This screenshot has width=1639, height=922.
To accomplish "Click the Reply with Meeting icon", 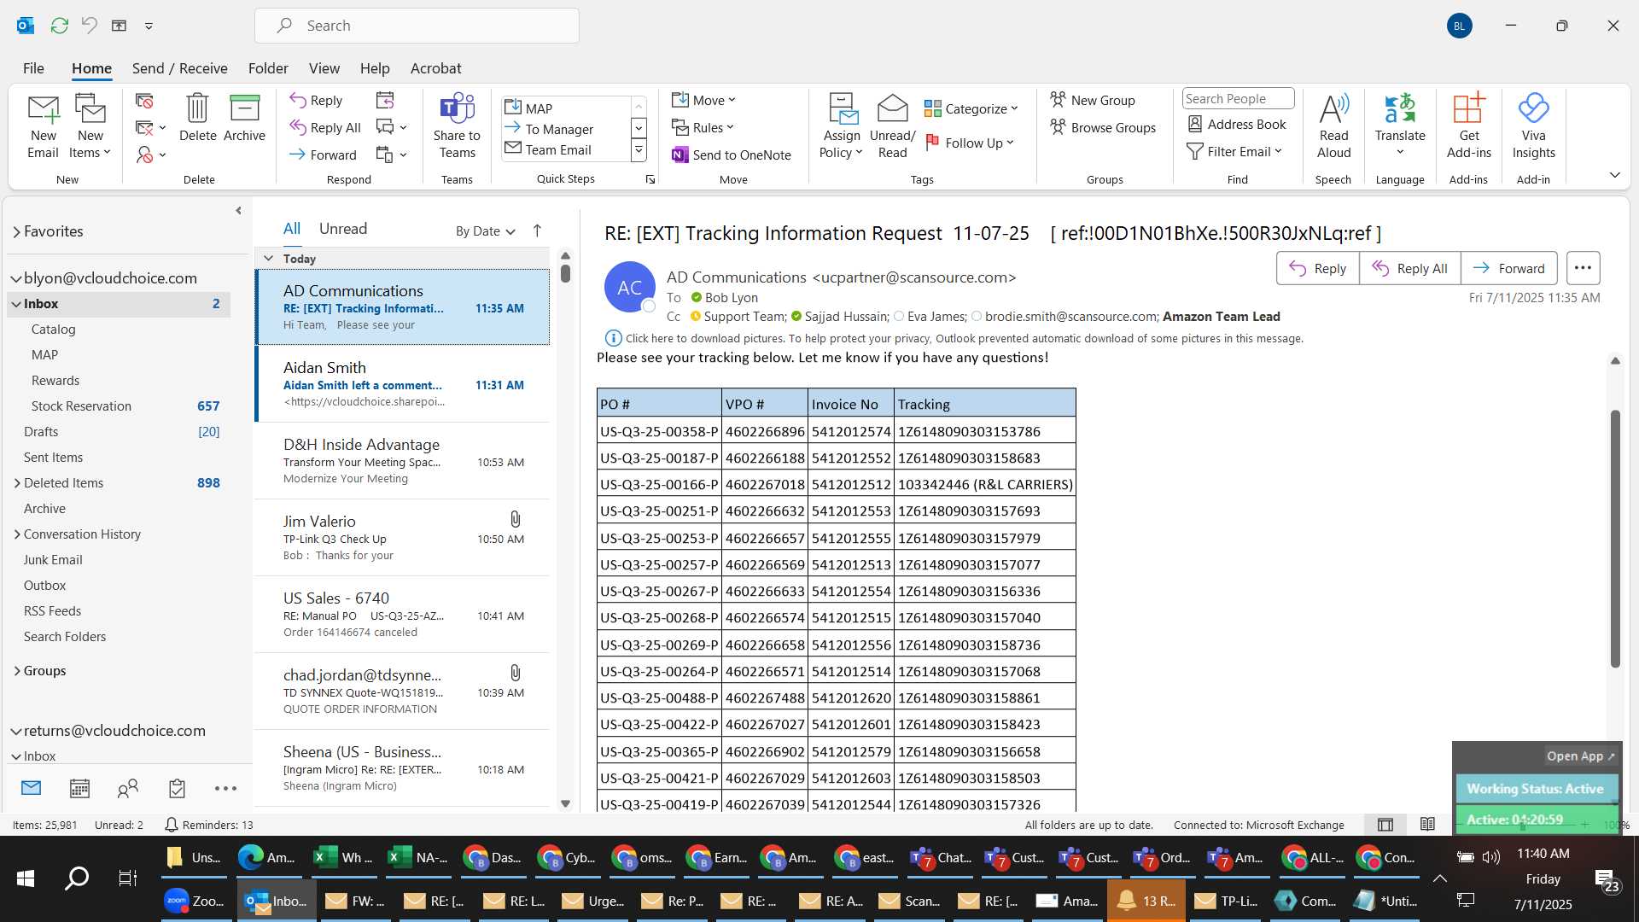I will click(x=385, y=100).
